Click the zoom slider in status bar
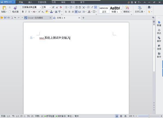 [149, 116]
